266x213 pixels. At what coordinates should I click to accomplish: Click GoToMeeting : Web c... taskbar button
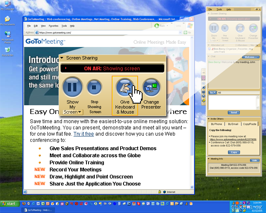click(x=38, y=210)
